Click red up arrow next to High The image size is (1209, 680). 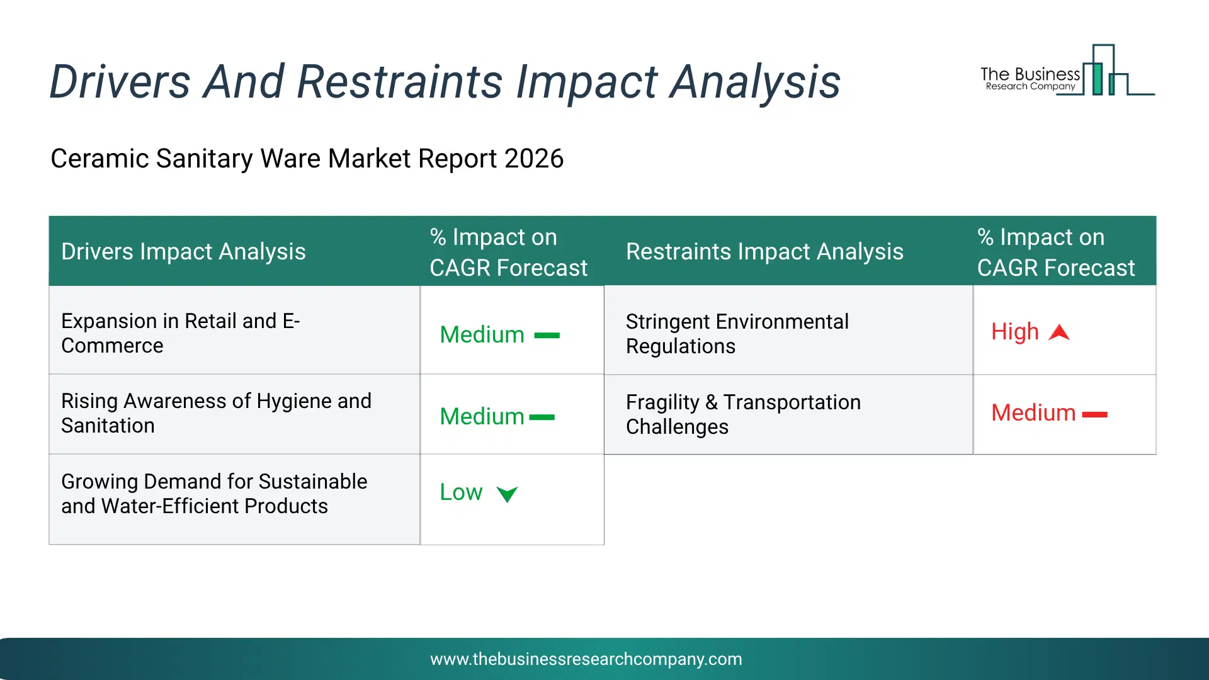click(1059, 332)
